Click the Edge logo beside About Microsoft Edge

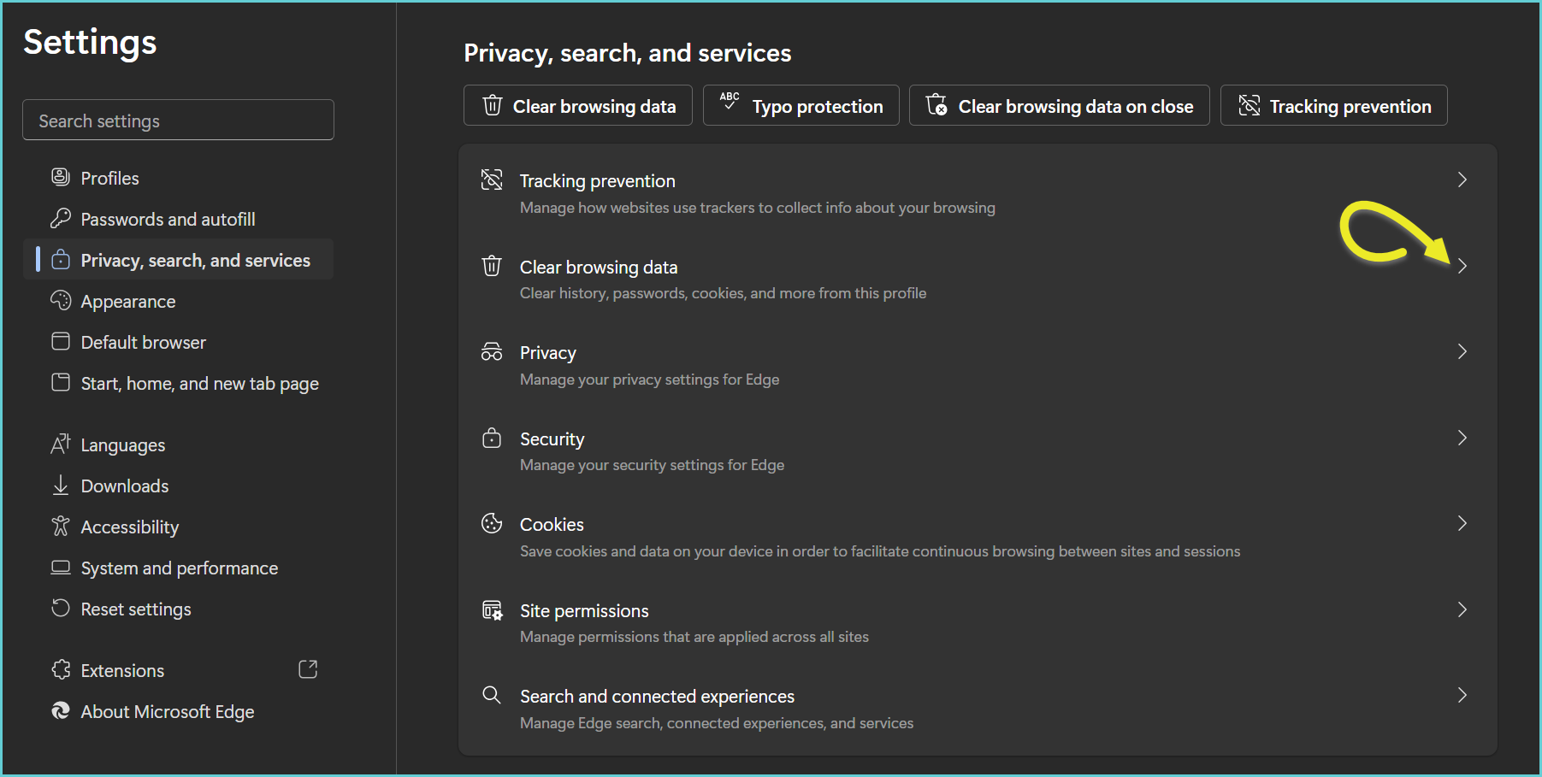click(x=61, y=710)
